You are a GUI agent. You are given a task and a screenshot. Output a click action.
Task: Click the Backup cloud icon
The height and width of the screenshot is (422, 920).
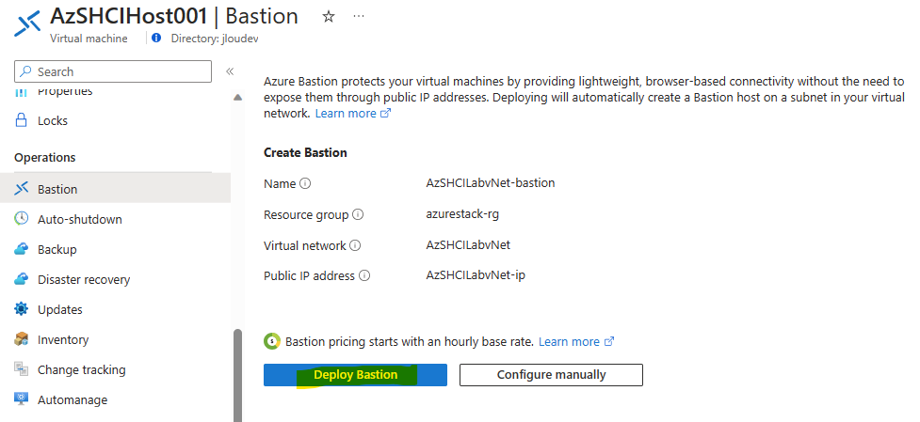pyautogui.click(x=21, y=249)
